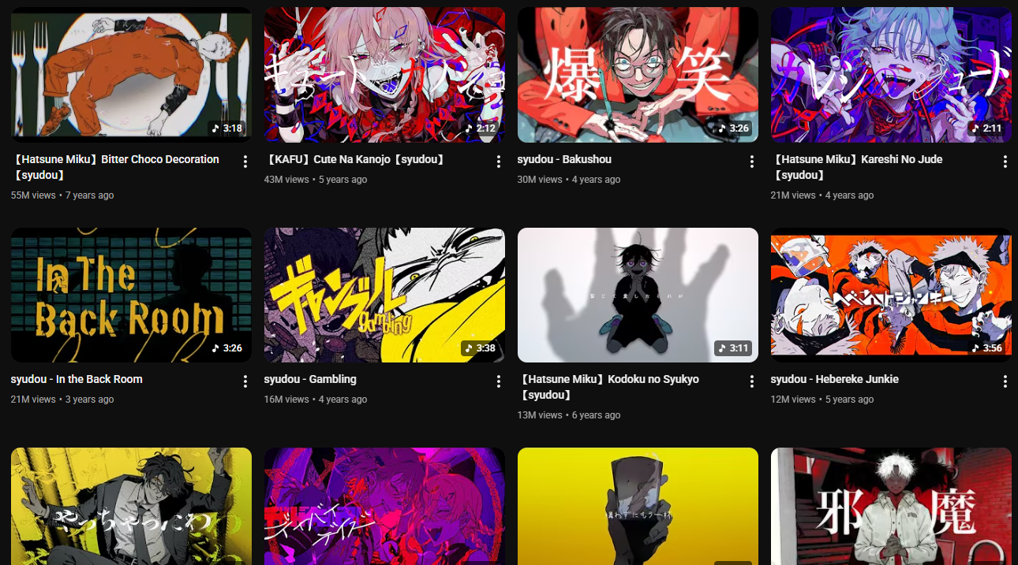Click the syudou - Hebereke Junkie title
This screenshot has width=1018, height=565.
pos(835,379)
